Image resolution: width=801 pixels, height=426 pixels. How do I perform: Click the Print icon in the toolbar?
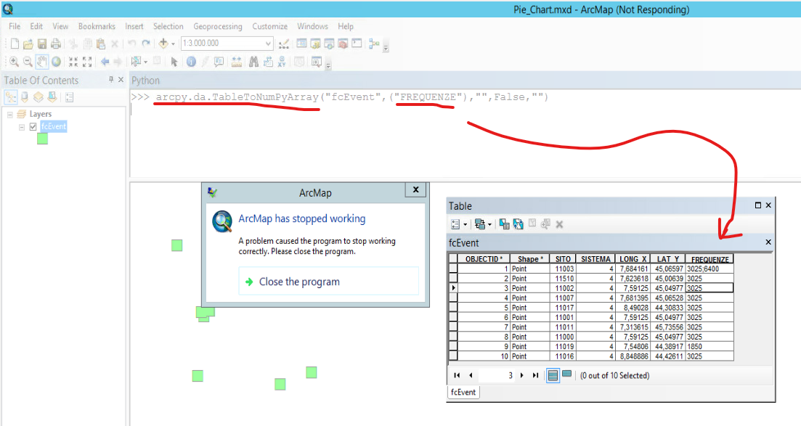[56, 44]
